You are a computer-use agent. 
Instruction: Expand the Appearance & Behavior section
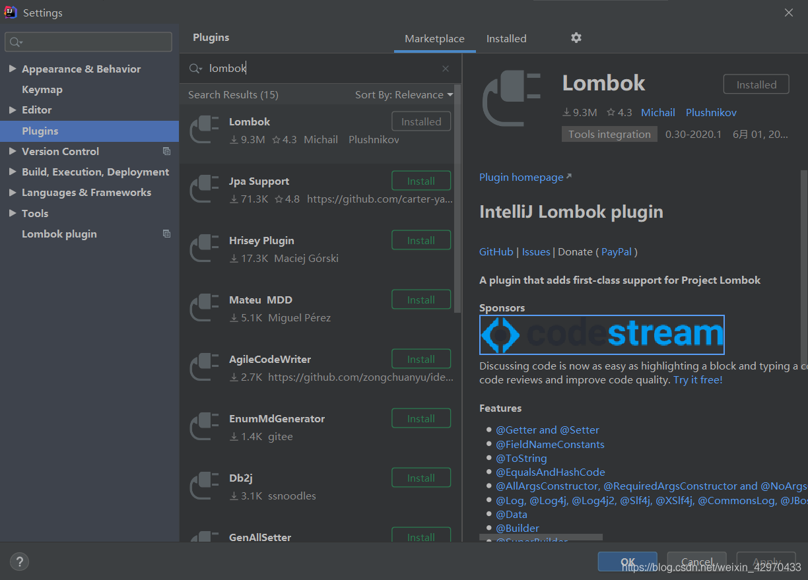[x=13, y=69]
